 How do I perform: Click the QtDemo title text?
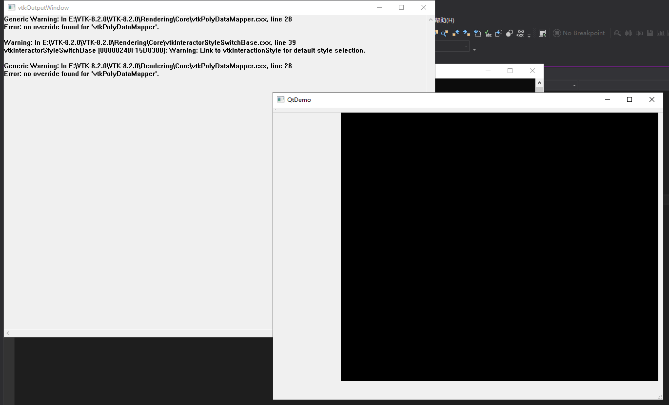pos(299,100)
